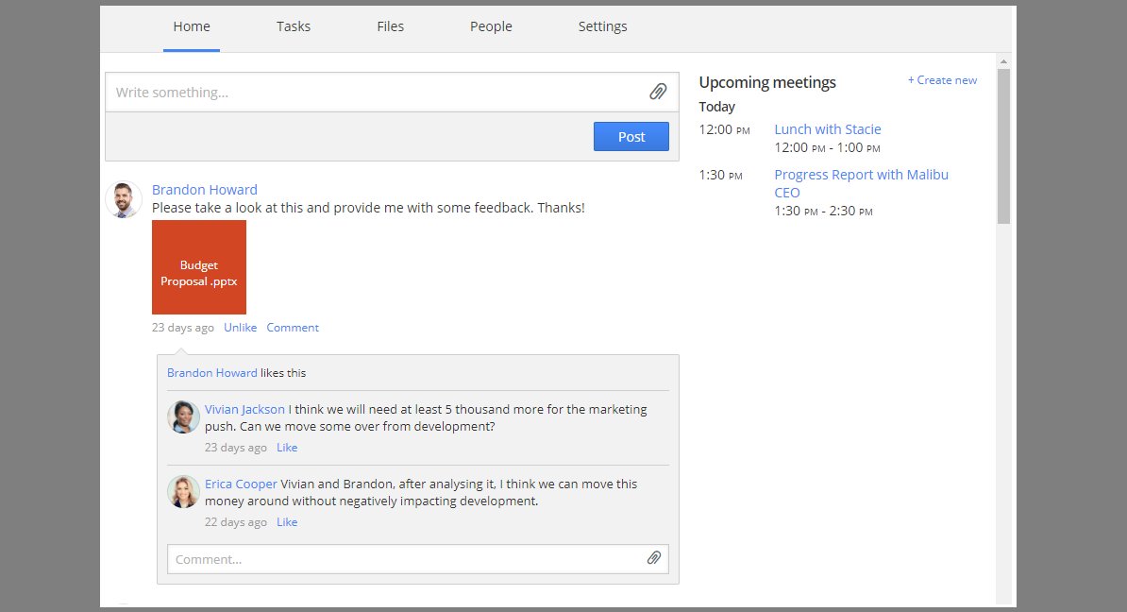
Task: Create a new meeting
Action: (x=942, y=80)
